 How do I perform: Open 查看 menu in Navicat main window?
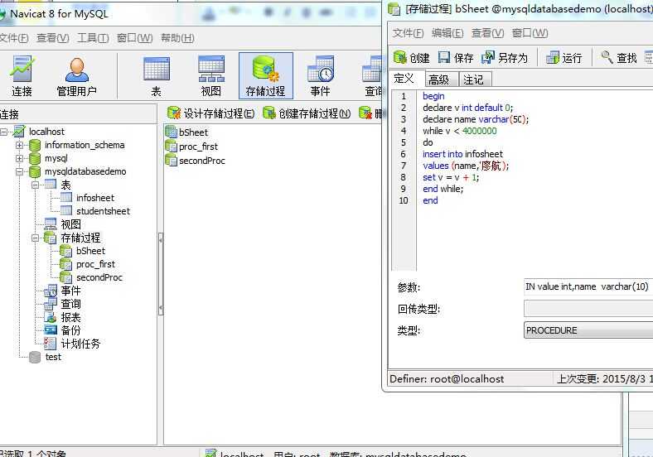[52, 38]
